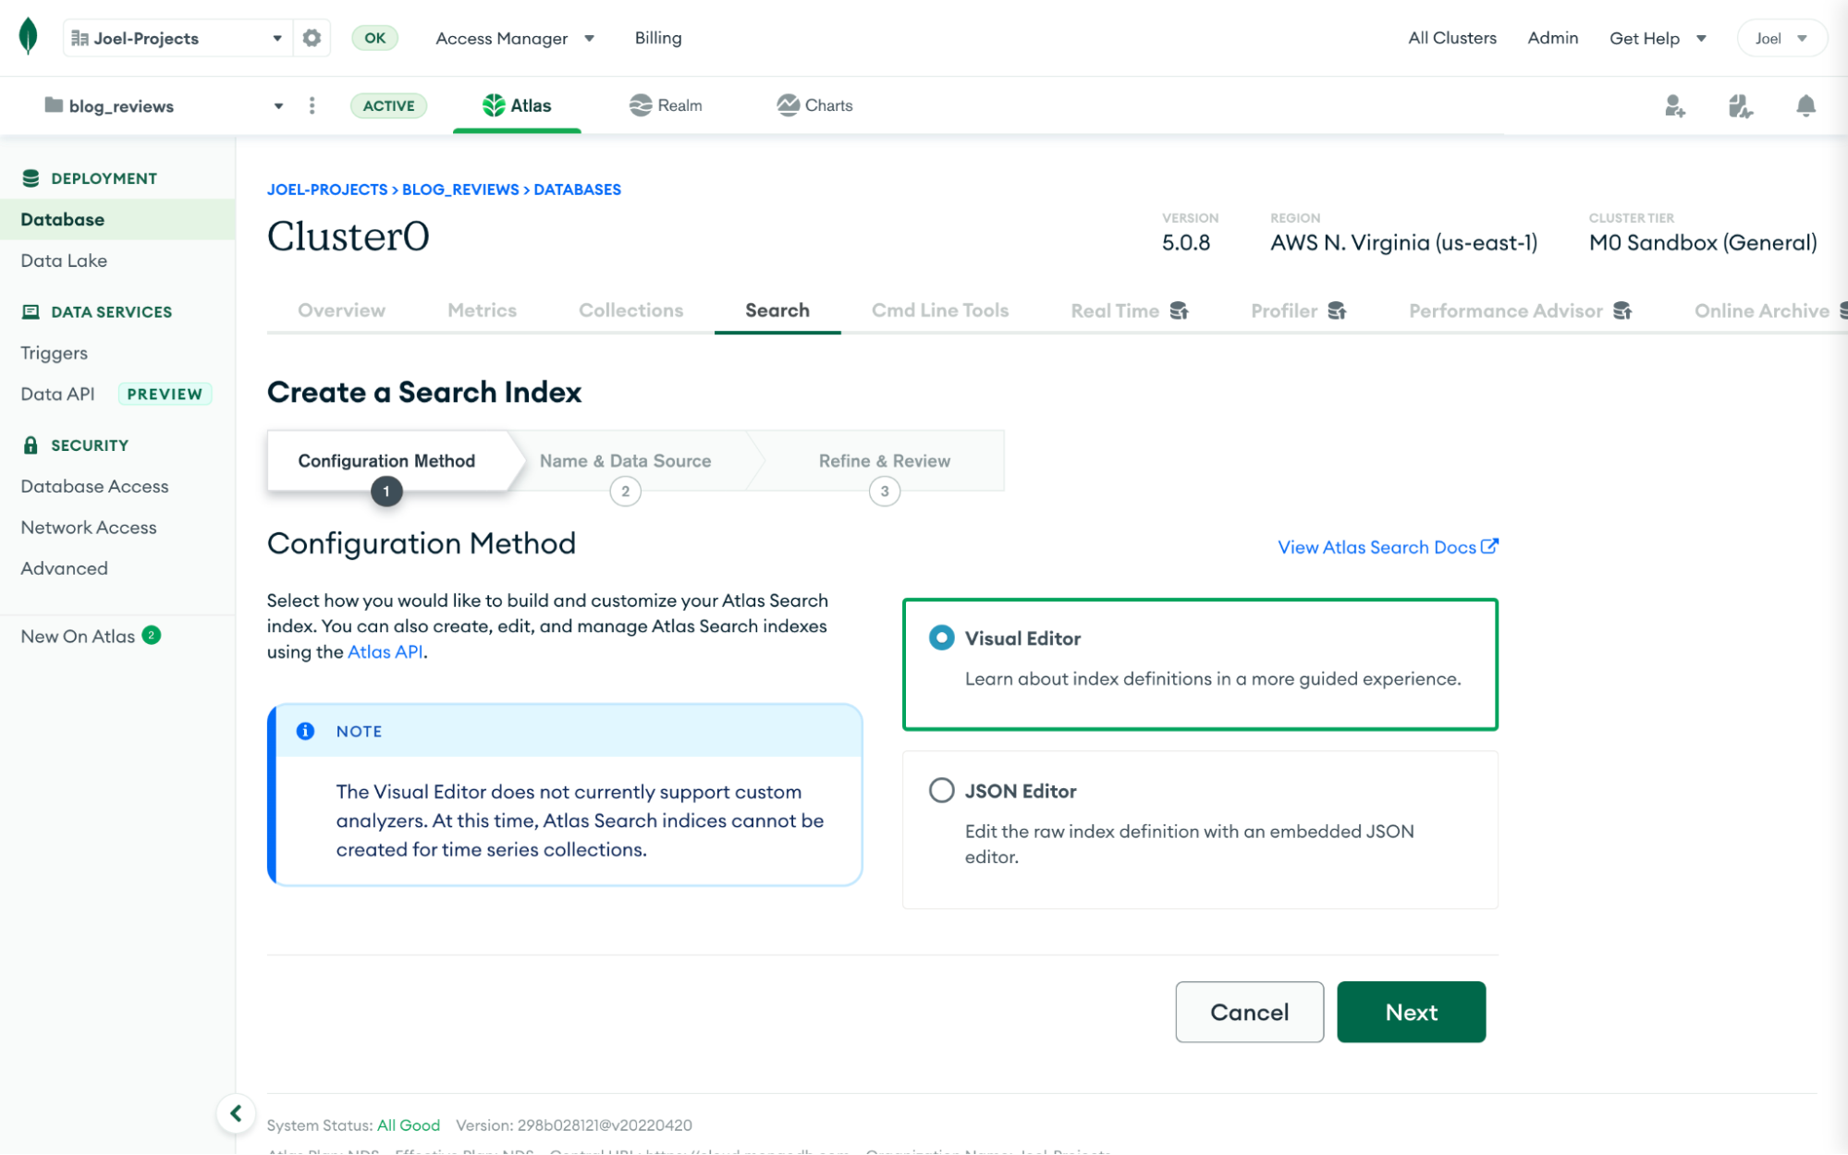Open the project activity feed icon
Image resolution: width=1848 pixels, height=1155 pixels.
coord(1740,105)
